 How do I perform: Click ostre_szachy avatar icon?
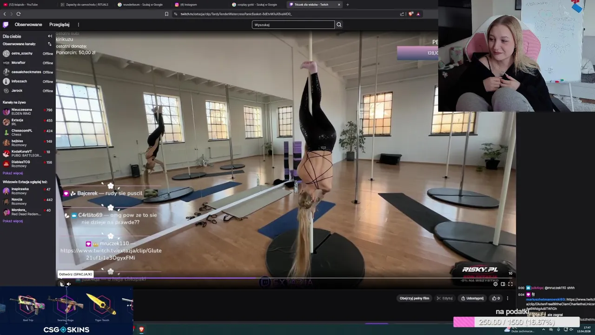(x=6, y=54)
